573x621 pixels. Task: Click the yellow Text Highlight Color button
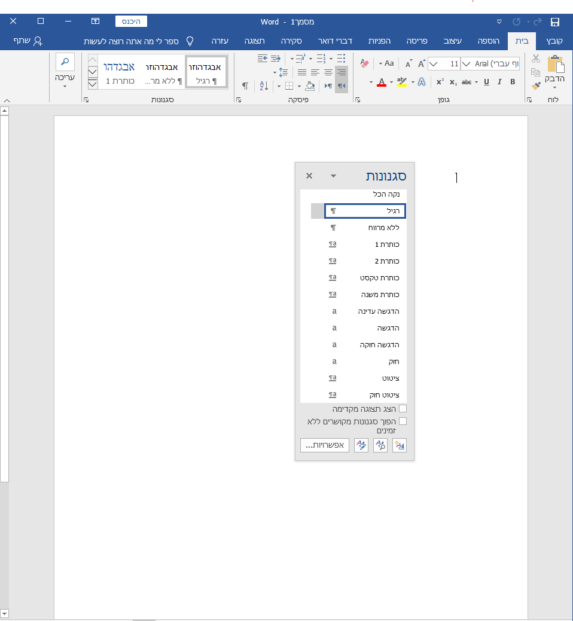tap(402, 82)
